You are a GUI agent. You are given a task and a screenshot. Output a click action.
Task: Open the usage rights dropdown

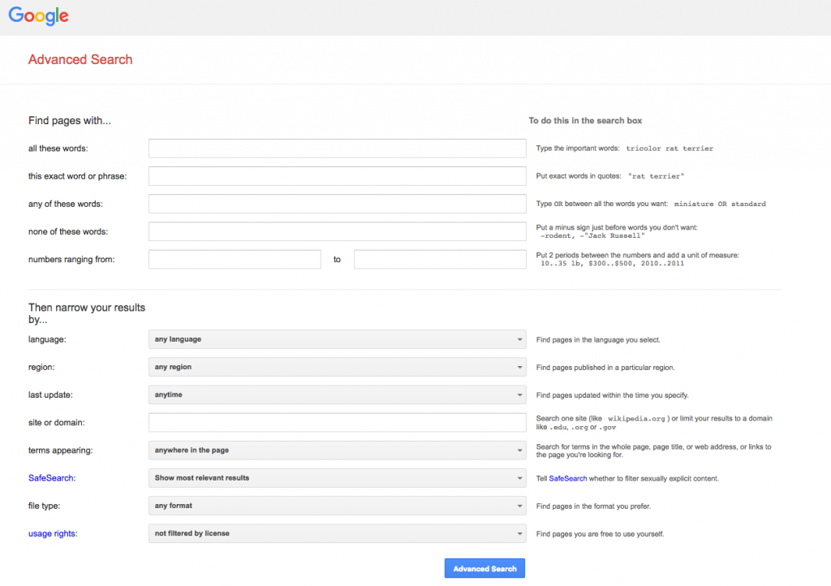pyautogui.click(x=337, y=533)
